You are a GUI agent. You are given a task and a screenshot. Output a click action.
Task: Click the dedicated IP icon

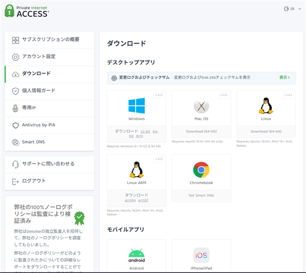[15, 108]
